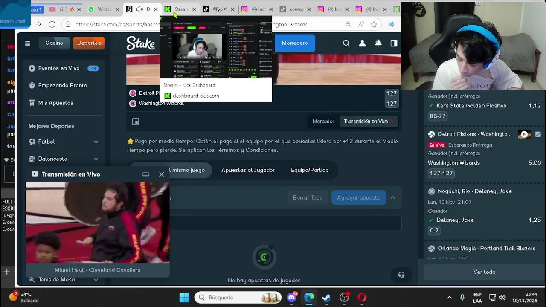Go forward in browser history
Screen dimensions: 546x307
(x=38, y=24)
